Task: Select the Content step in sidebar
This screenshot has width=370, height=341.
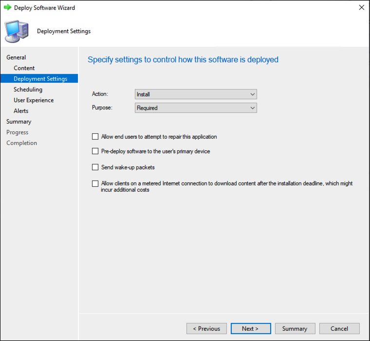Action: tap(24, 68)
